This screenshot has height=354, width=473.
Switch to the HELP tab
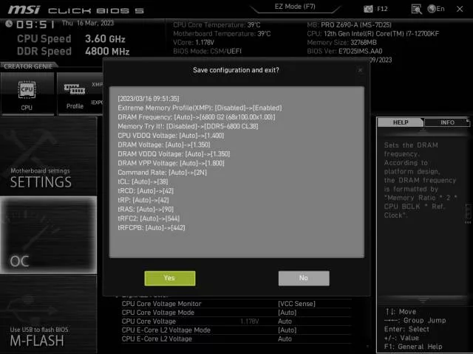pyautogui.click(x=401, y=122)
